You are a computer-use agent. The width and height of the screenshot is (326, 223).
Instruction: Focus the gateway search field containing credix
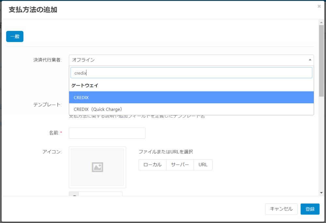[x=191, y=73]
